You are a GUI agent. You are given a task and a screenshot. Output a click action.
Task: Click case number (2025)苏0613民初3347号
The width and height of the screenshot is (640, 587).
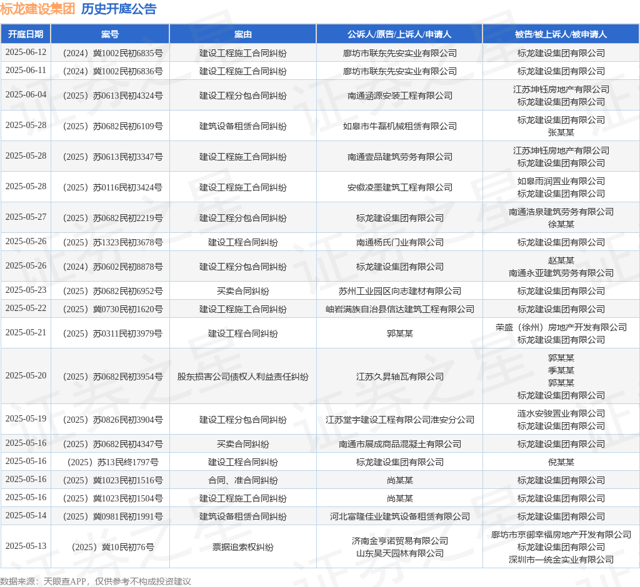pos(112,157)
